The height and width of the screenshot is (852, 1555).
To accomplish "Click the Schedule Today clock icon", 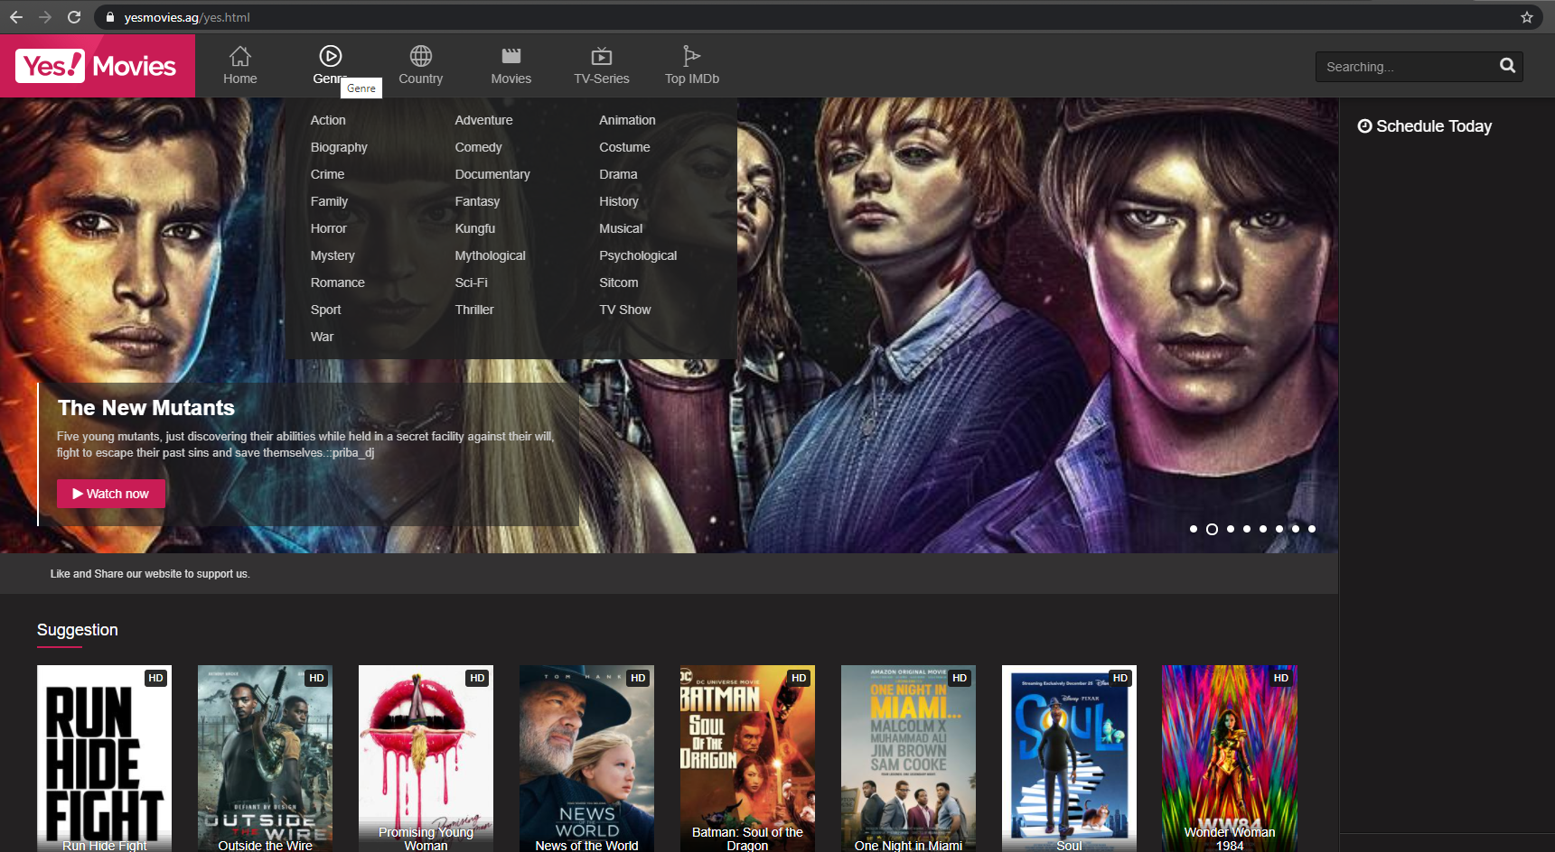I will point(1364,126).
